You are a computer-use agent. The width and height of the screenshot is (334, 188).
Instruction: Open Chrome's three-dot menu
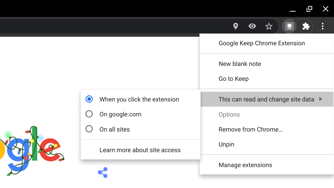[x=323, y=26]
